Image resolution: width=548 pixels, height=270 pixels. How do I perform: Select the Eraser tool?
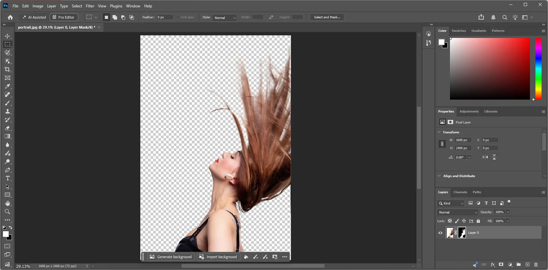click(x=7, y=128)
